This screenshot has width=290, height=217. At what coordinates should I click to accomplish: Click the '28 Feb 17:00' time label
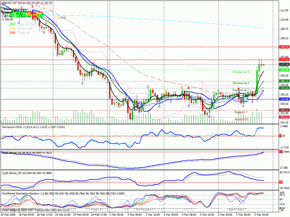coord(45,215)
